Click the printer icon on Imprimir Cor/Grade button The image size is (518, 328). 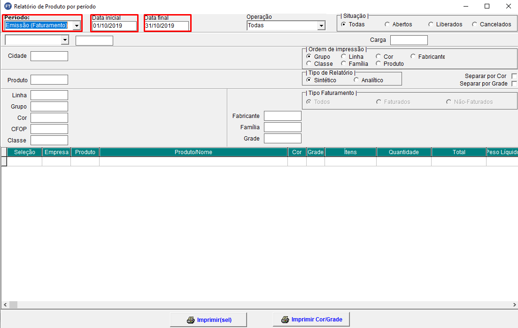285,320
